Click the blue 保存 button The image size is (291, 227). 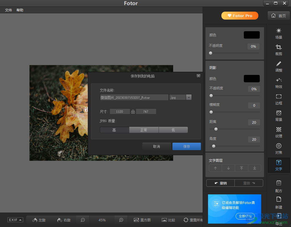(x=186, y=146)
